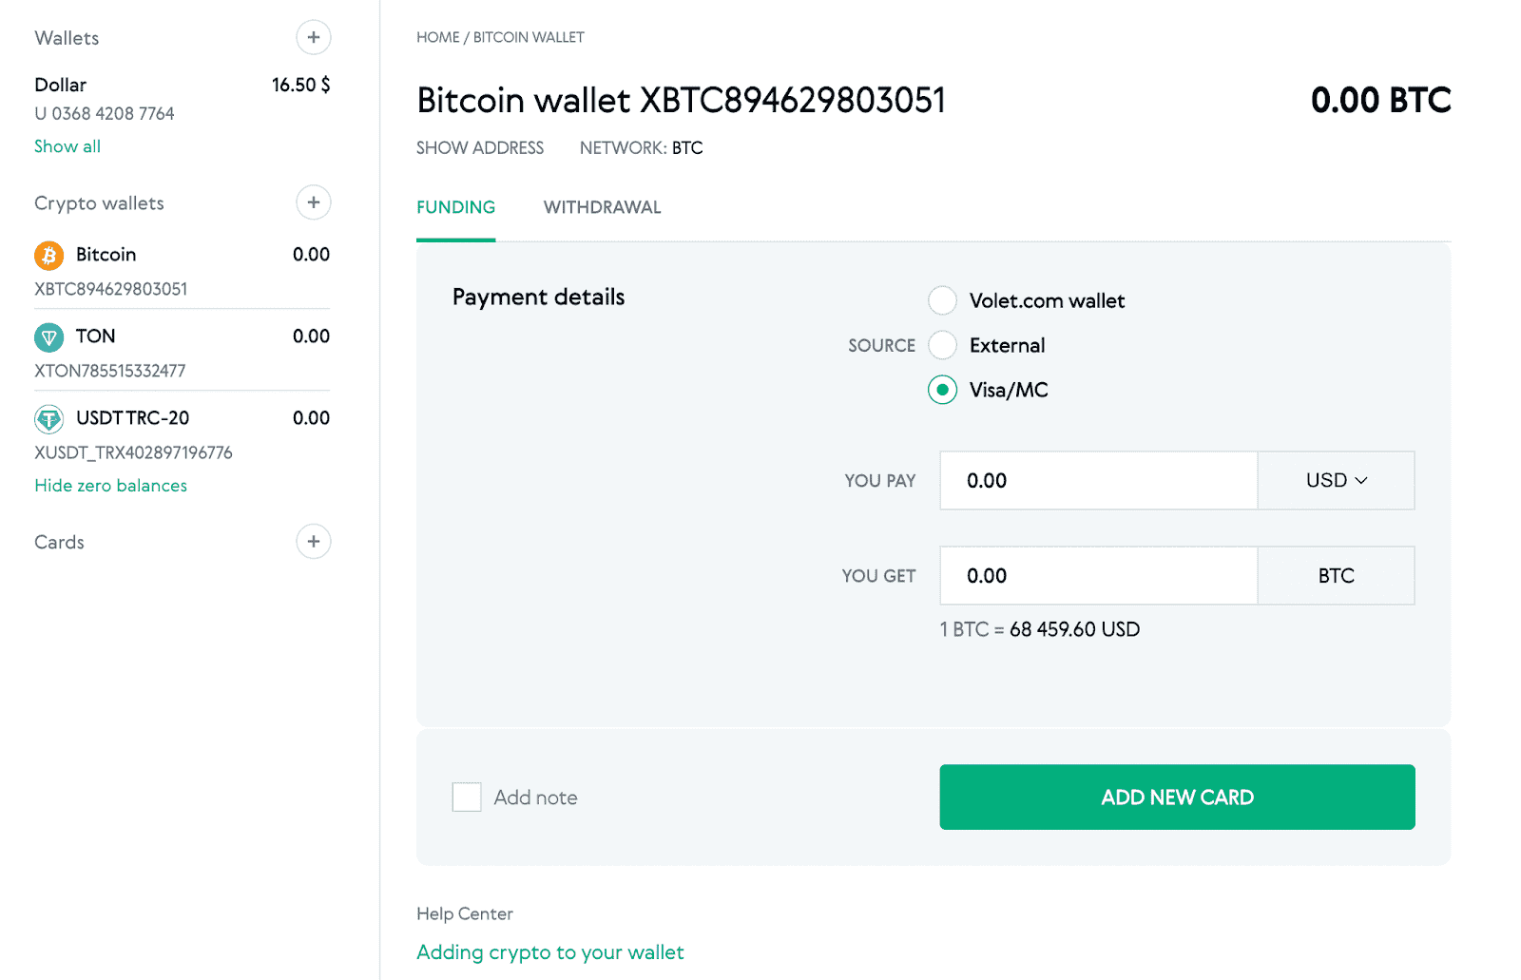Click inside the You Pay amount field
The width and height of the screenshot is (1521, 980).
[x=1098, y=480]
